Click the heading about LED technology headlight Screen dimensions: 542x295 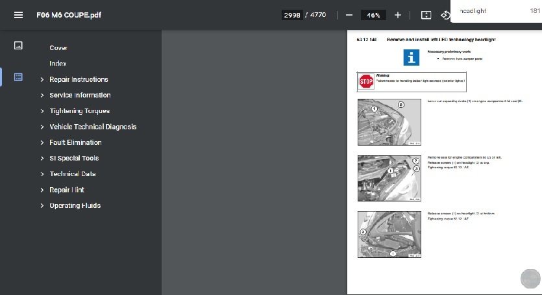click(x=441, y=40)
